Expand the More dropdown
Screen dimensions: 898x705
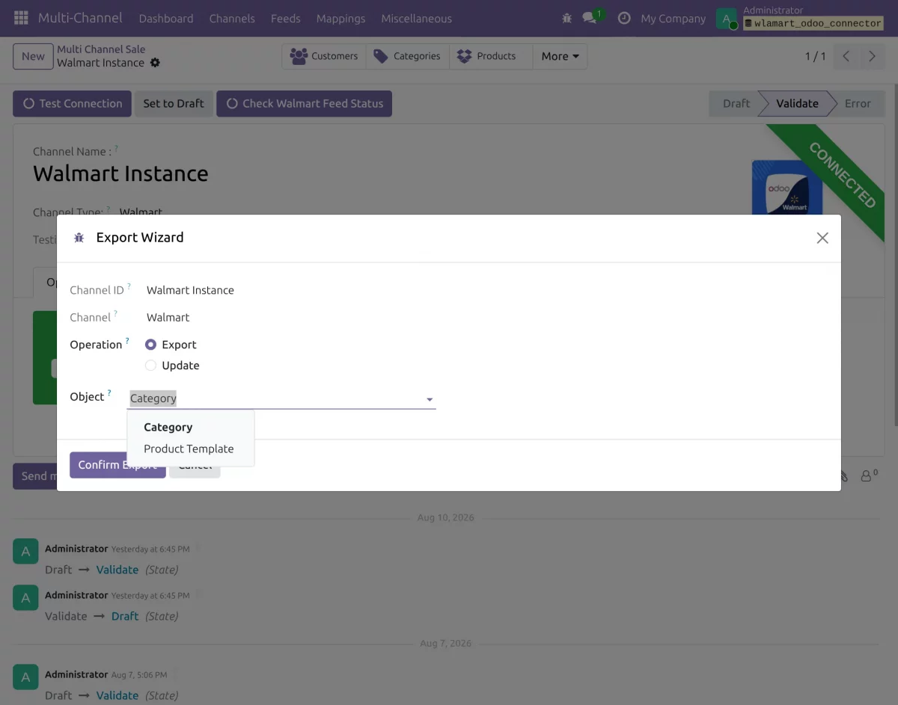tap(560, 56)
